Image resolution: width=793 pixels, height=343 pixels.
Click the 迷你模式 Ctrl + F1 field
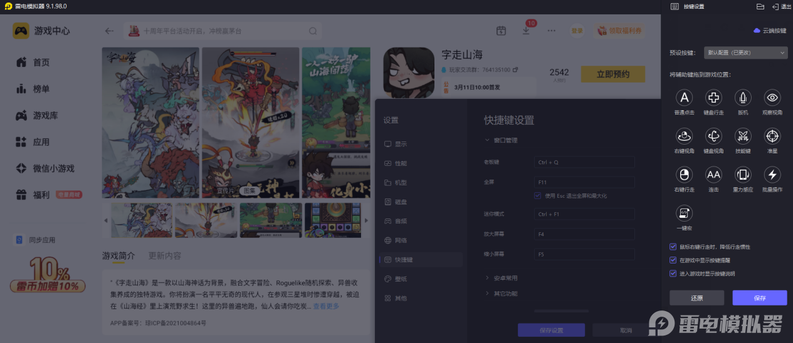[584, 214]
